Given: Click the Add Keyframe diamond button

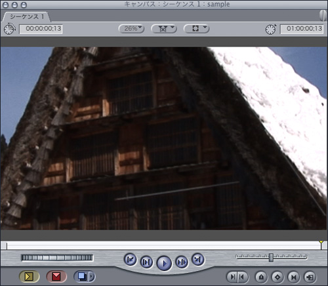Looking at the screenshot, I should (x=277, y=277).
